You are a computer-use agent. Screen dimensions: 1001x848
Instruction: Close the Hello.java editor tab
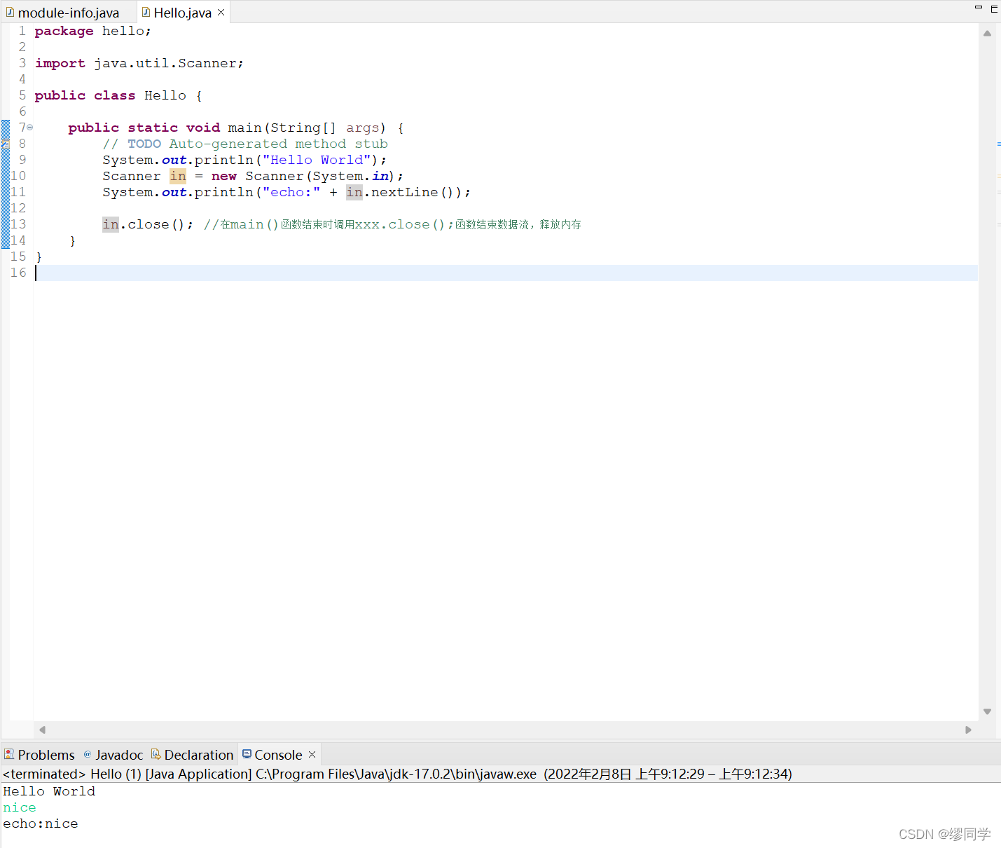(221, 13)
